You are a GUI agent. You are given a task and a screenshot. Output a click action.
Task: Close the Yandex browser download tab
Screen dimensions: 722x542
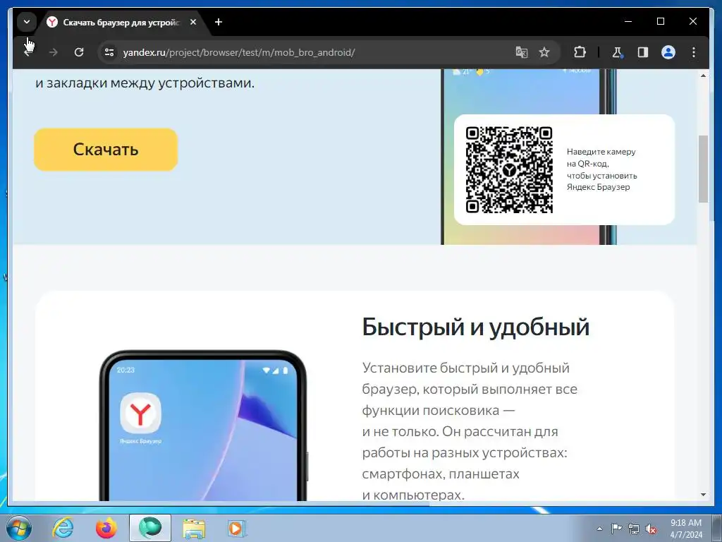(193, 22)
